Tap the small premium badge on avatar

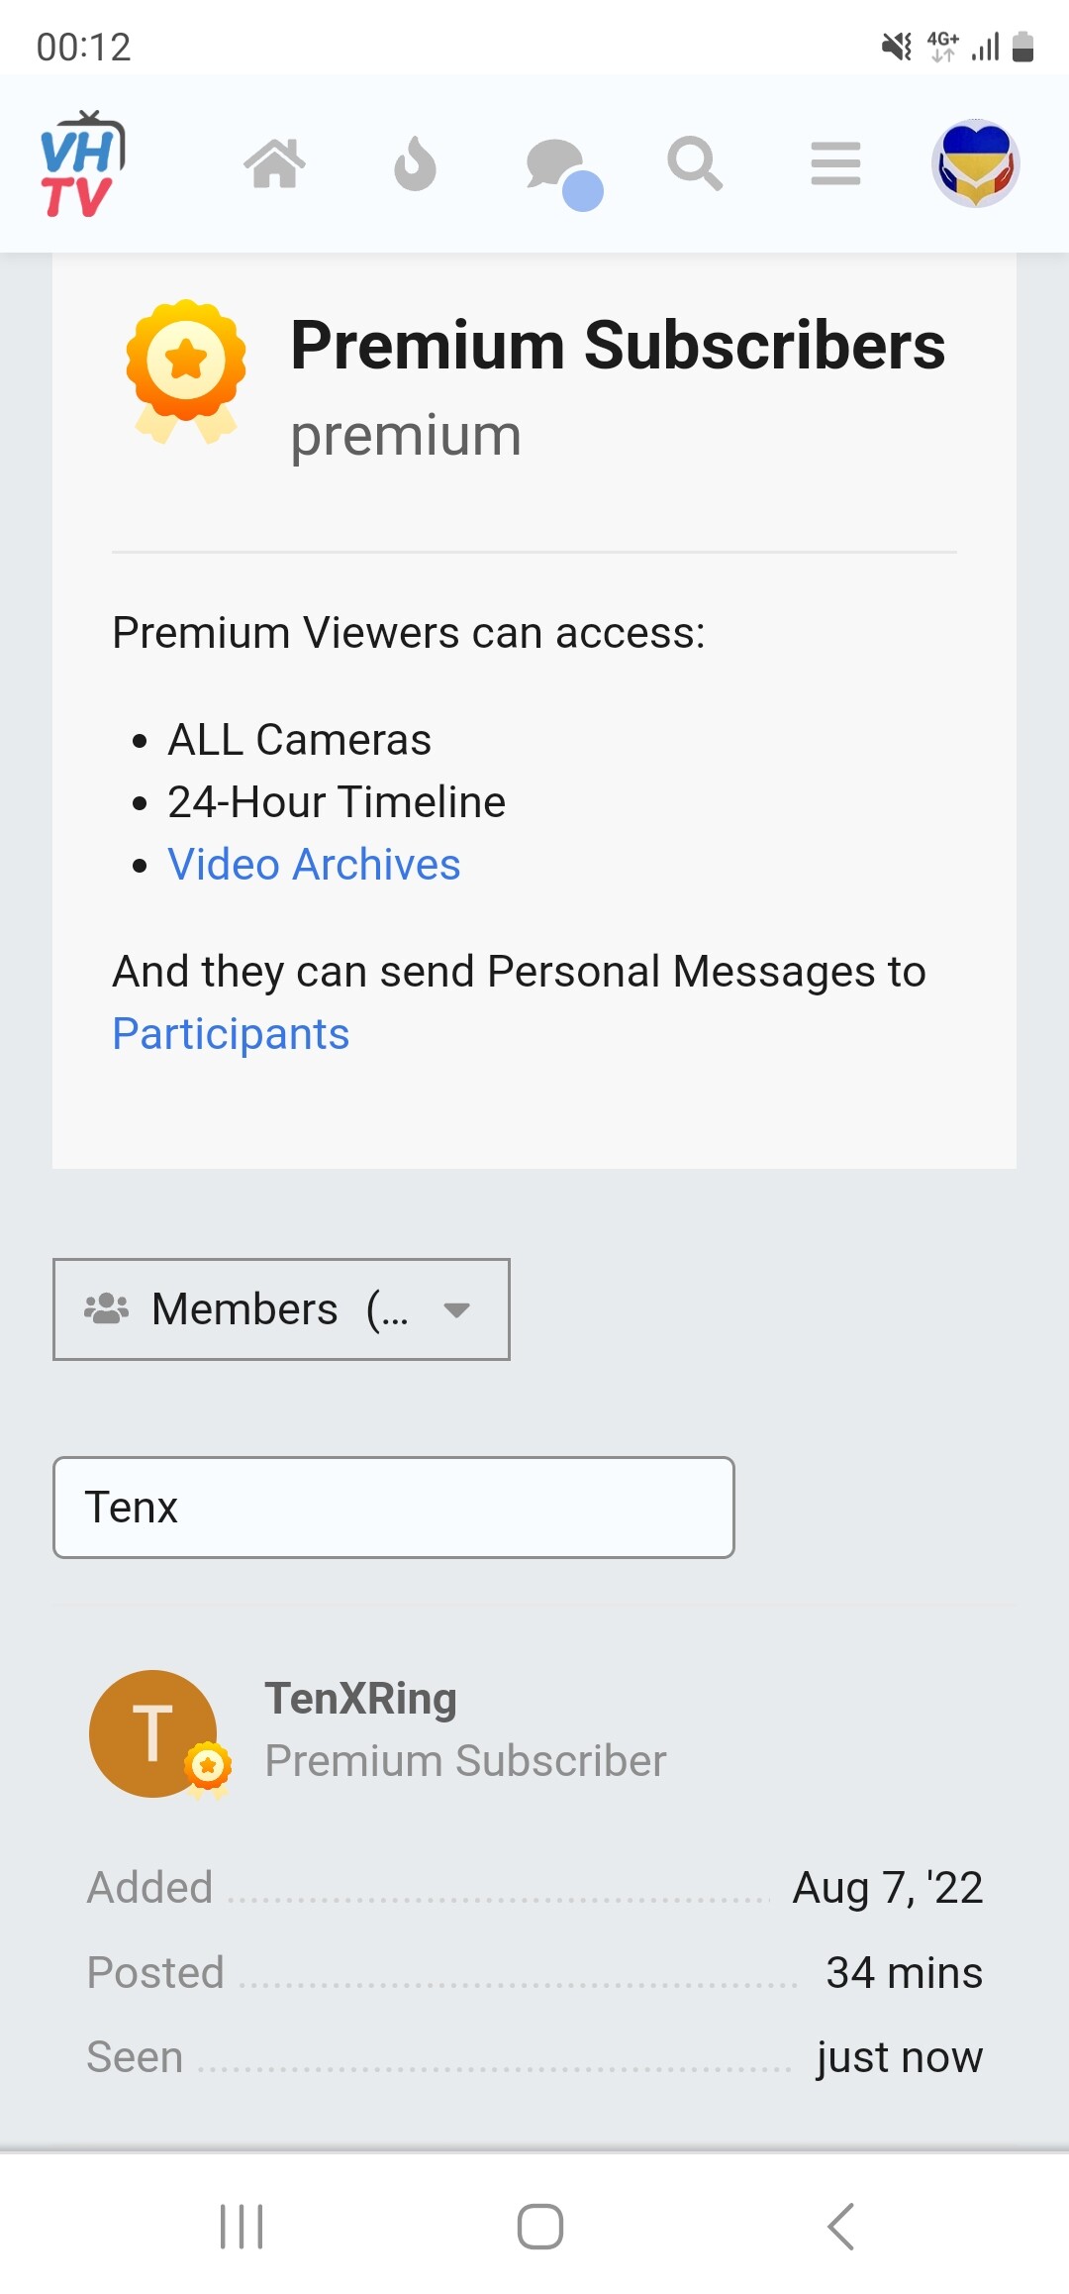point(208,1767)
